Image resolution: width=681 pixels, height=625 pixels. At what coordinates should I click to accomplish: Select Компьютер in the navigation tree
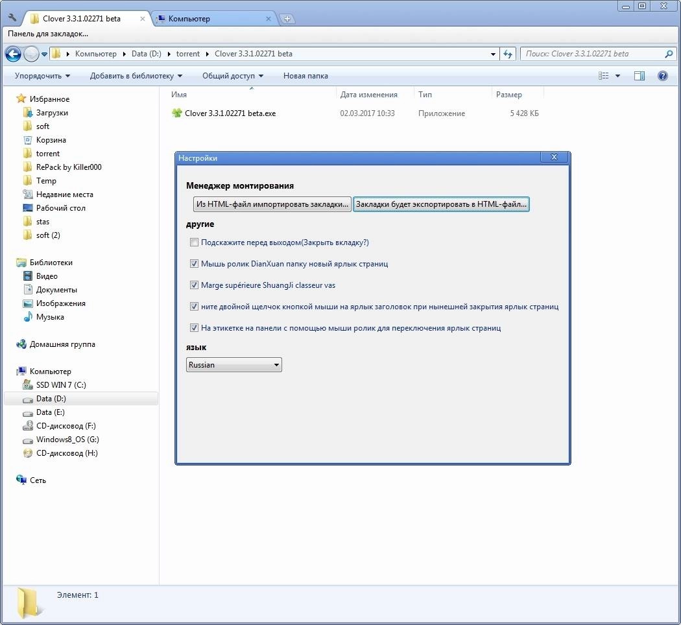click(x=50, y=371)
